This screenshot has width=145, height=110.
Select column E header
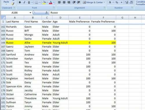coord(80,18)
